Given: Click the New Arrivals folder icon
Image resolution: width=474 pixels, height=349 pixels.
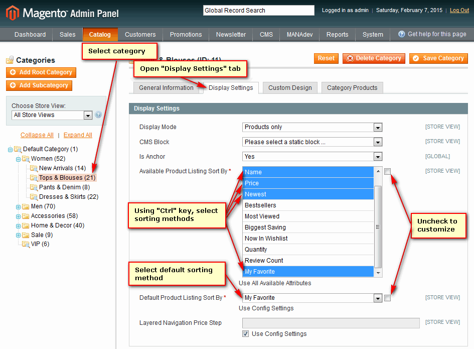Looking at the screenshot, I should coord(34,168).
